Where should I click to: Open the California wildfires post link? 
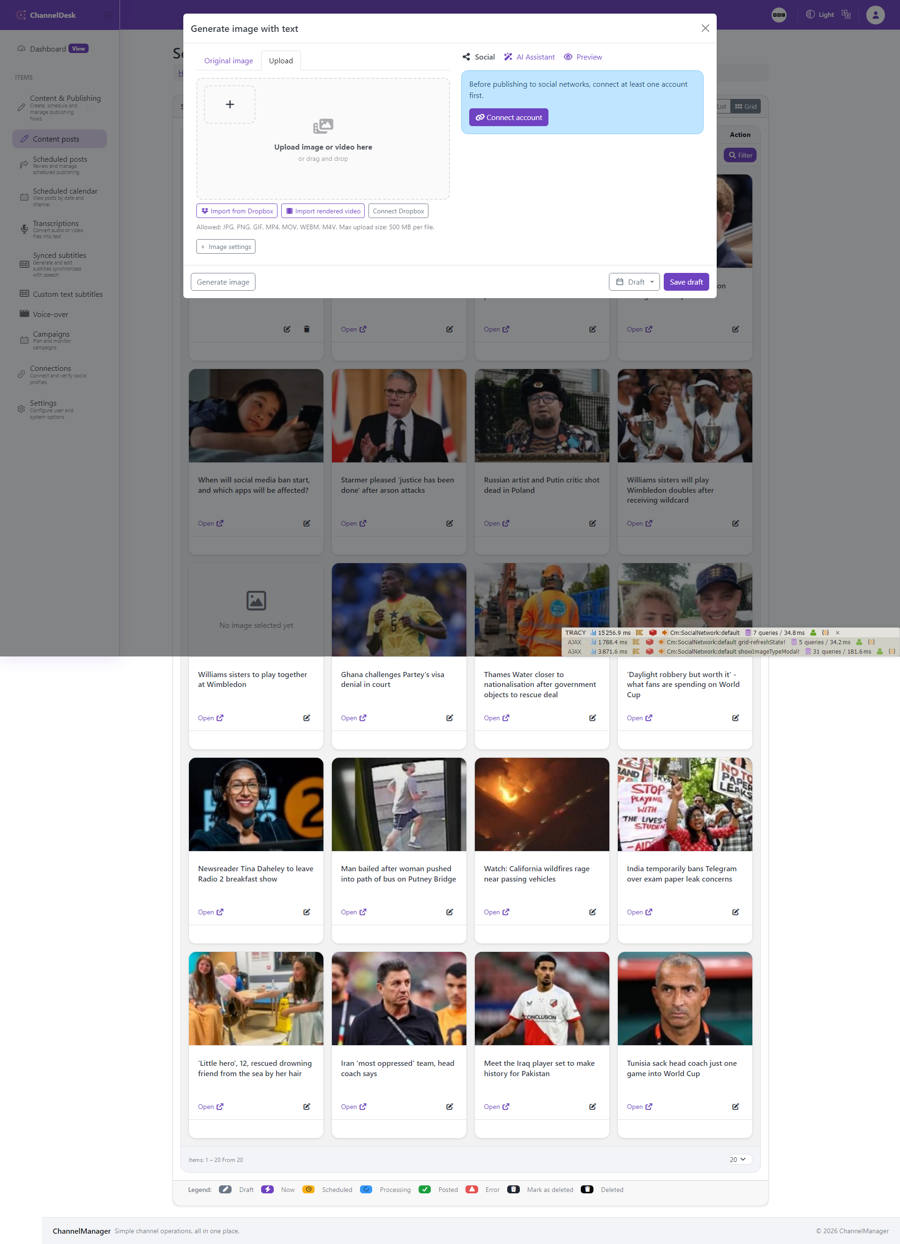pyautogui.click(x=496, y=912)
